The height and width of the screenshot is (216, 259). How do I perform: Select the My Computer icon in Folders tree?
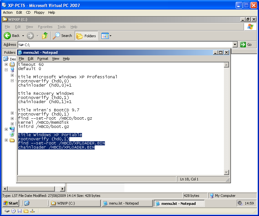coord(12,70)
